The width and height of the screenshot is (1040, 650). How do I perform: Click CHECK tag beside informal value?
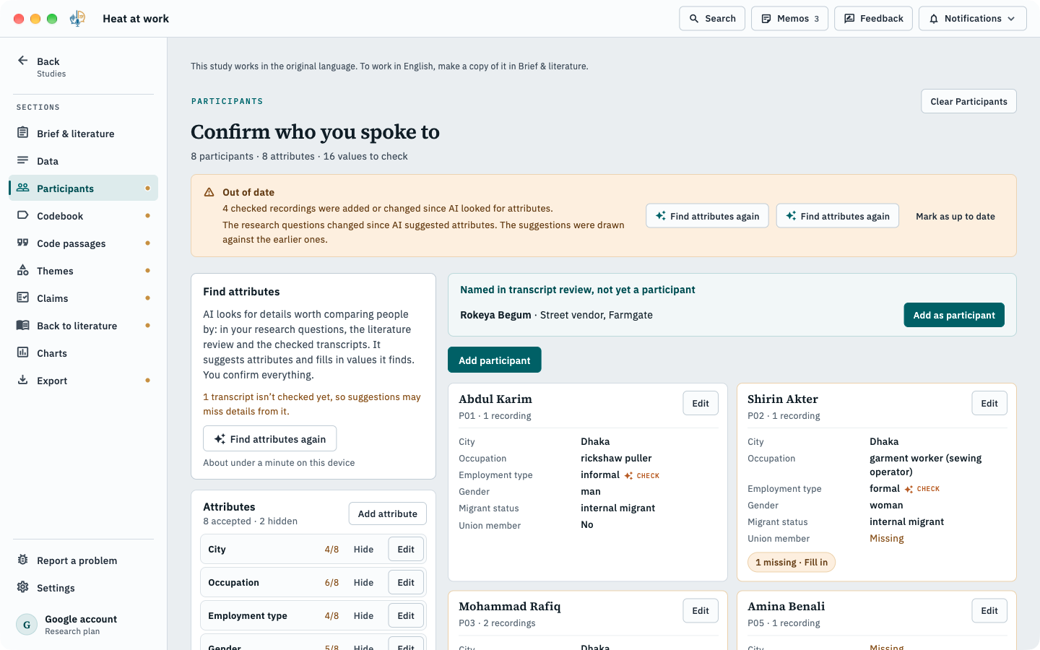click(642, 476)
